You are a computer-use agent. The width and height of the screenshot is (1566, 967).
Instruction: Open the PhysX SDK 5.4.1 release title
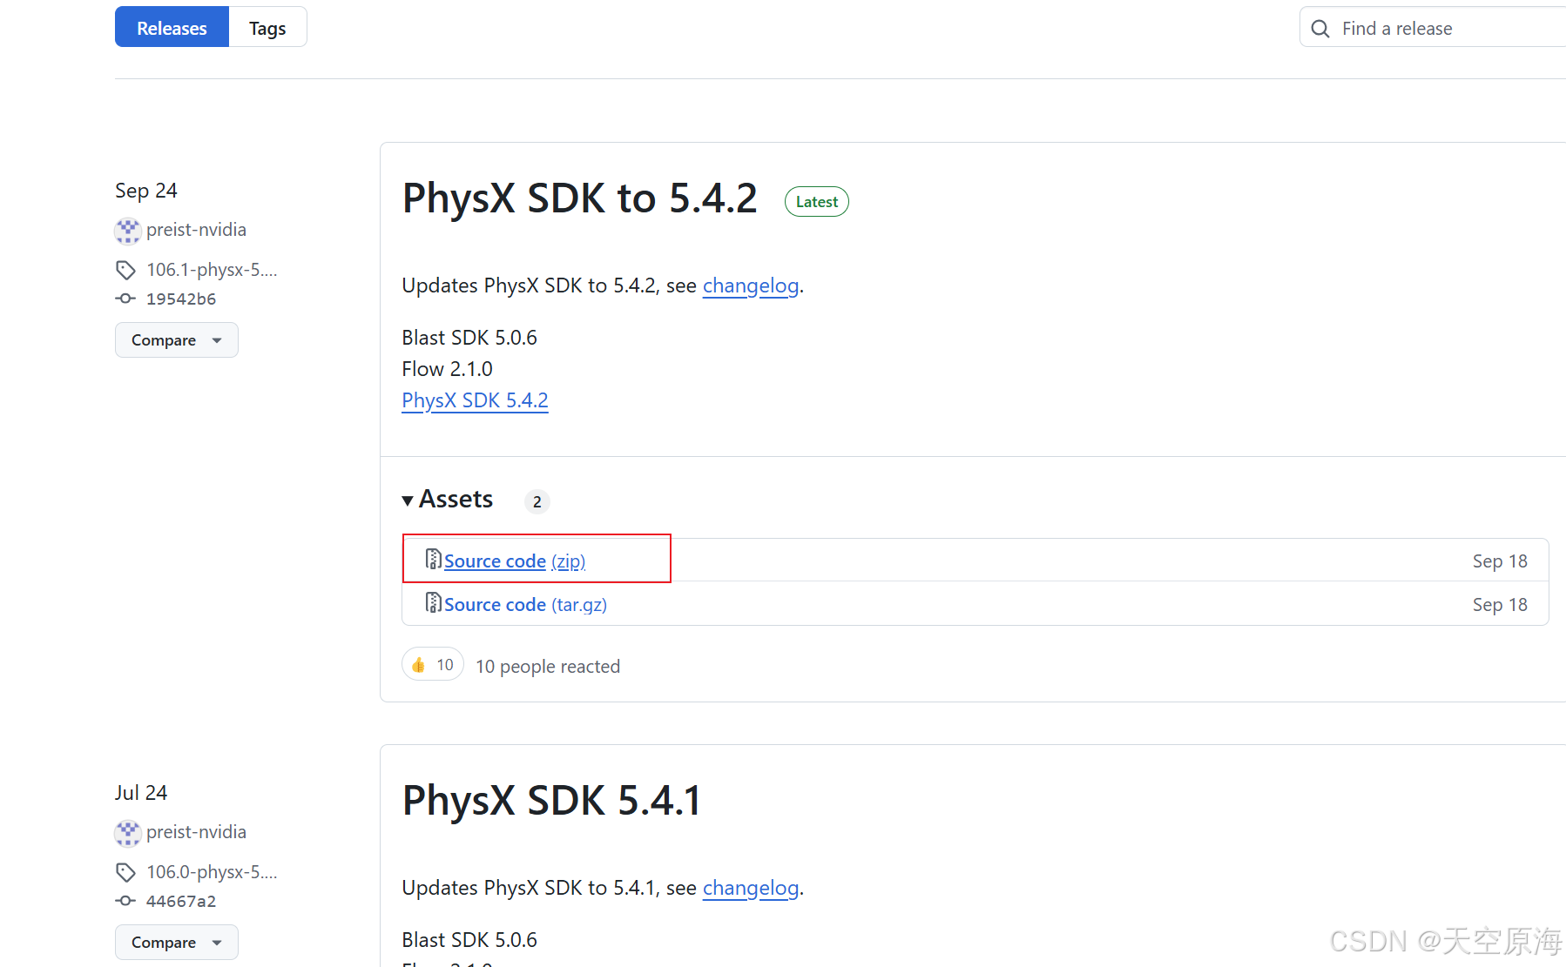[551, 801]
